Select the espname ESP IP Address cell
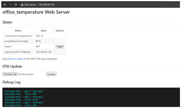 click(x=17, y=52)
